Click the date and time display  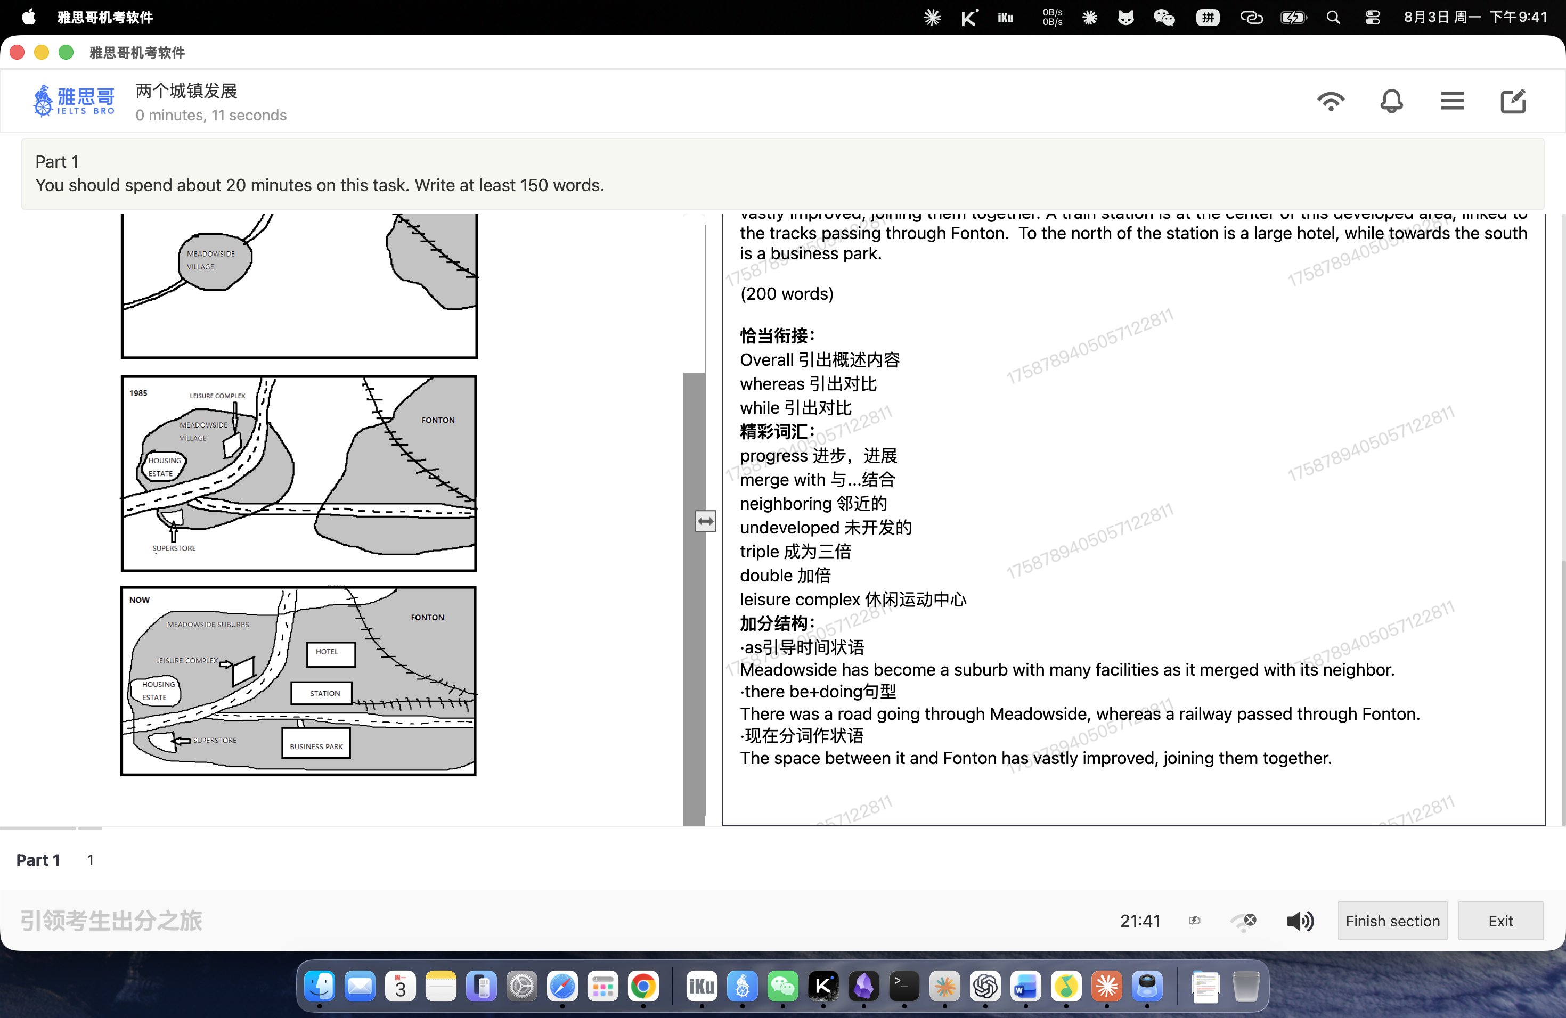tap(1475, 17)
